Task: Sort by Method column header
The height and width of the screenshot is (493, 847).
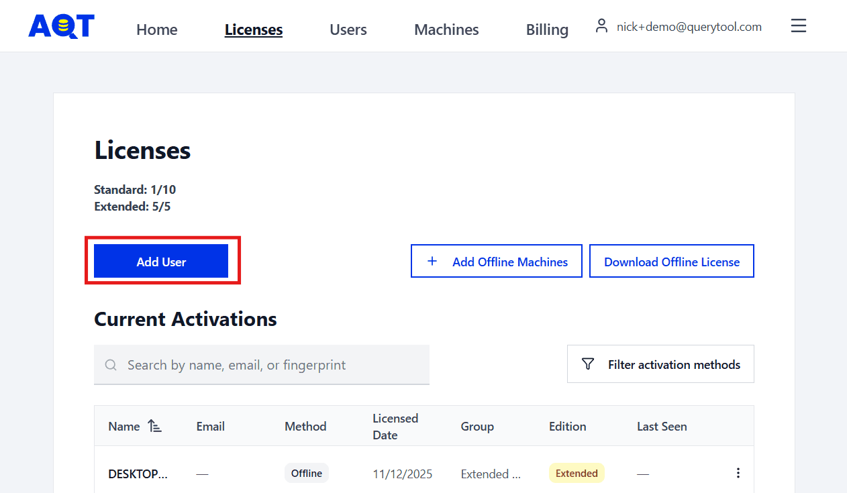Action: 305,426
